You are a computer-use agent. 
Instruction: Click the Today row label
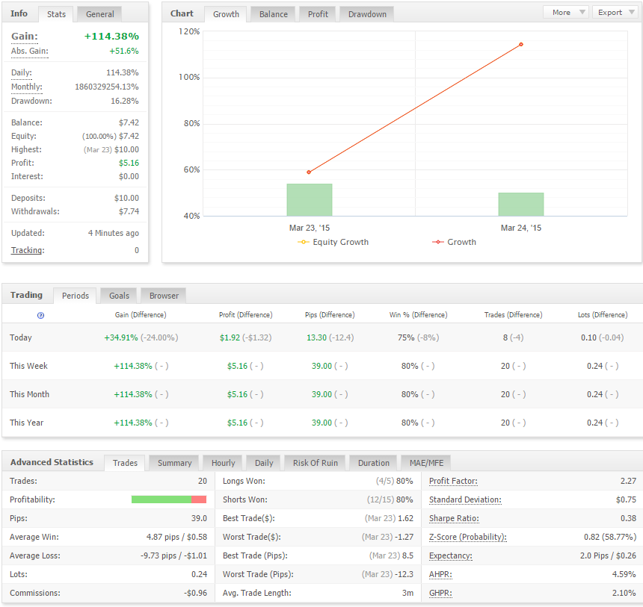click(x=20, y=337)
